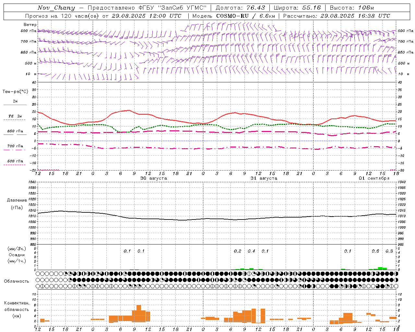Click the Осадки panel label
415x332 pixels.
tap(17, 255)
